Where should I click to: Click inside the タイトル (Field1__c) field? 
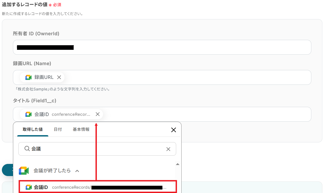(x=162, y=114)
